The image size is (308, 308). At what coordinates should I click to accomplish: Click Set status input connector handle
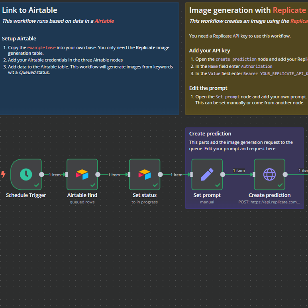pos(129,175)
